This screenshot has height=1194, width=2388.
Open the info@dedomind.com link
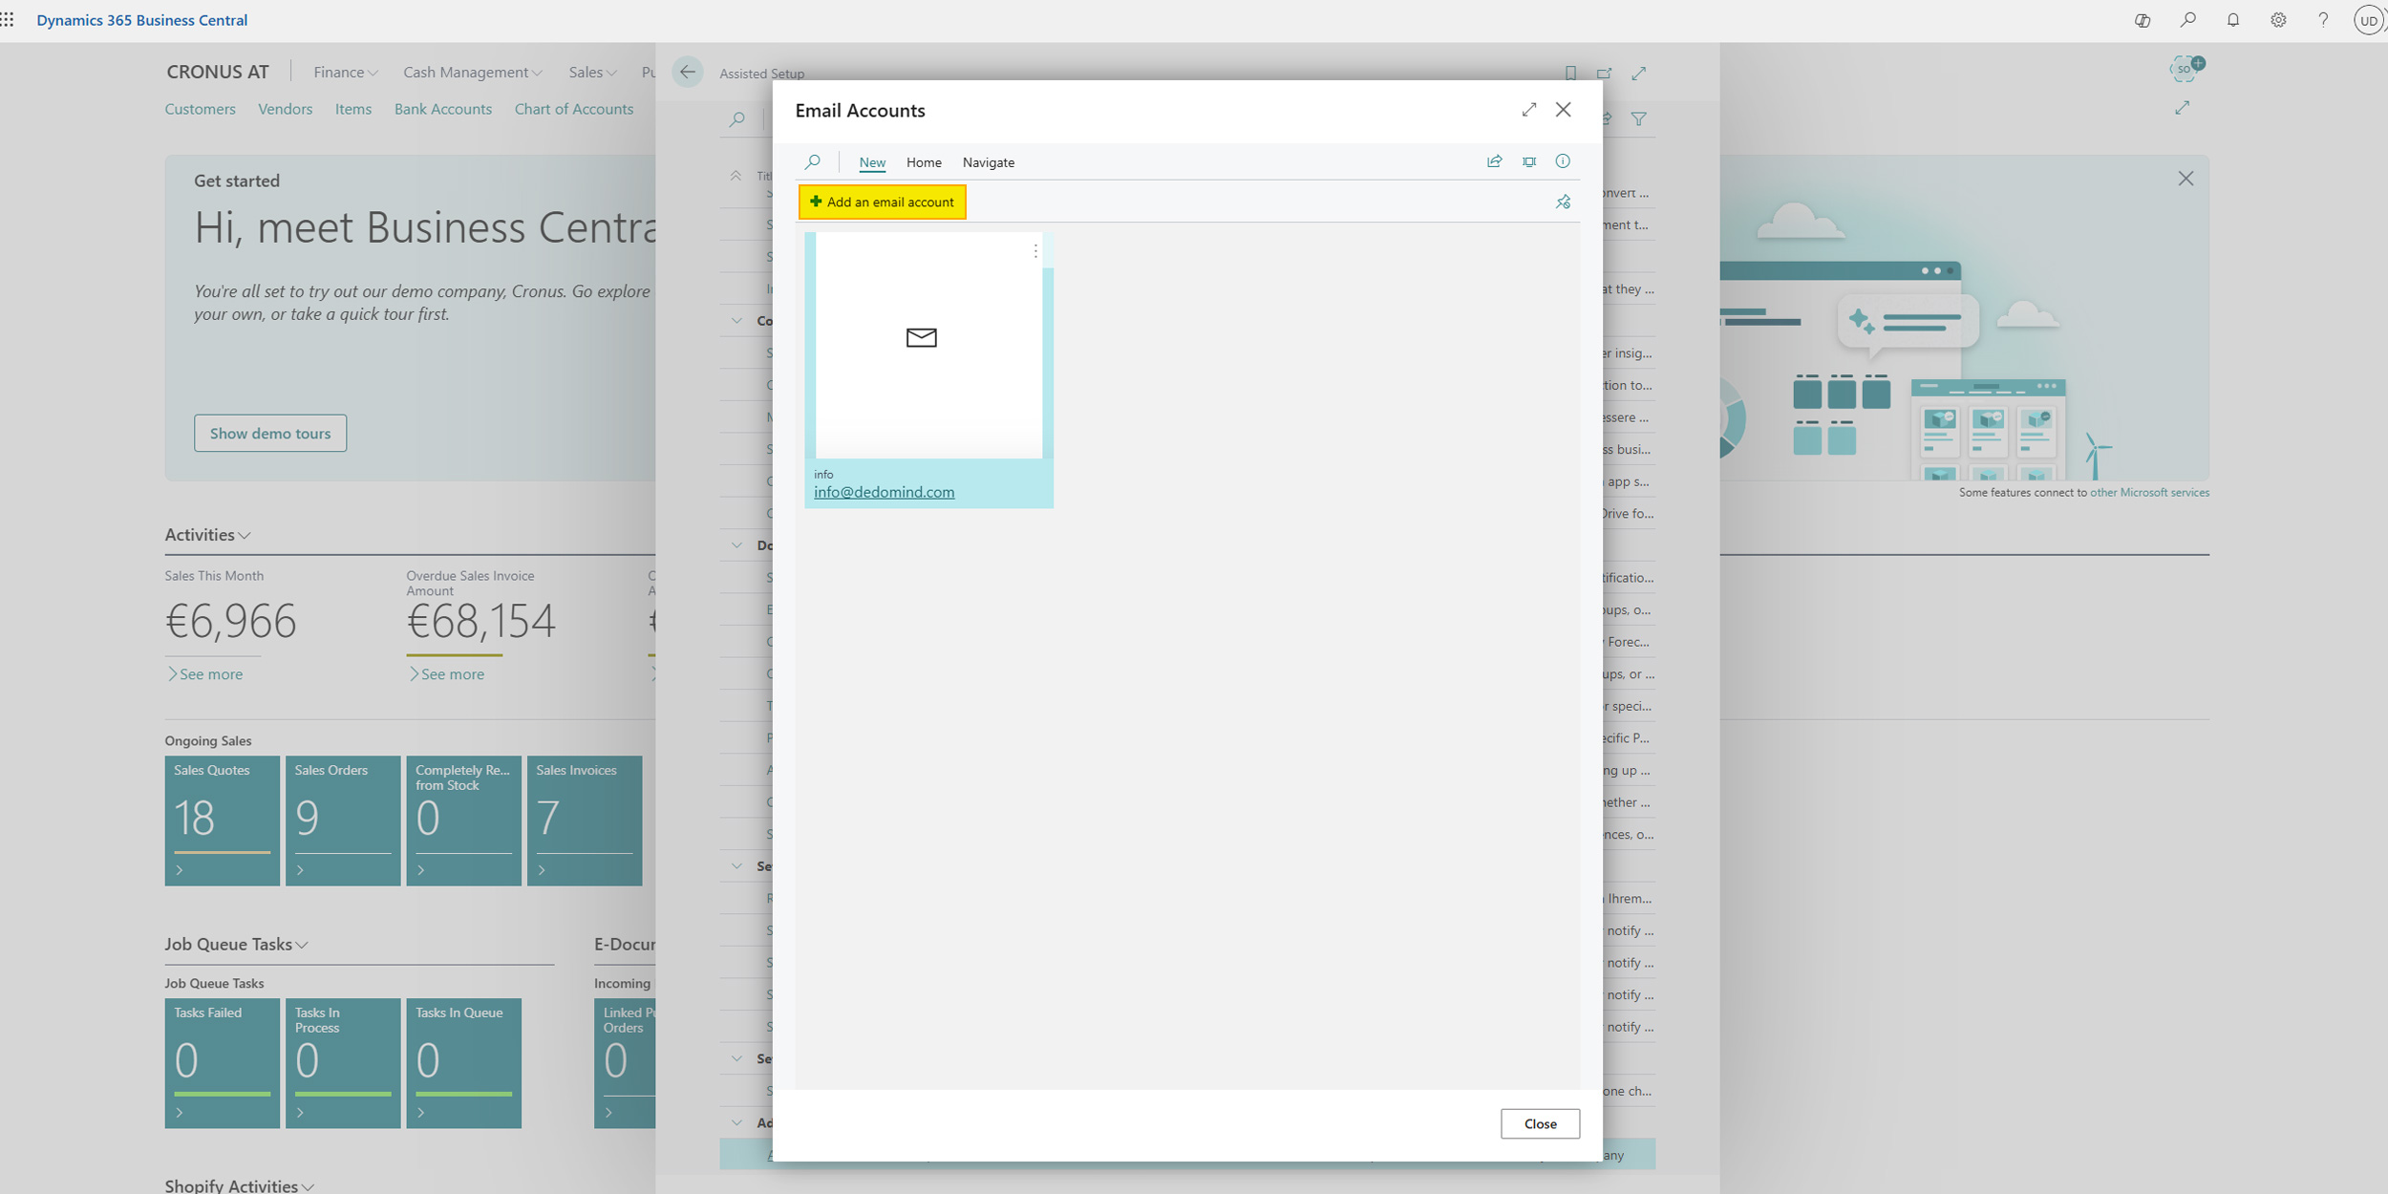click(x=884, y=491)
